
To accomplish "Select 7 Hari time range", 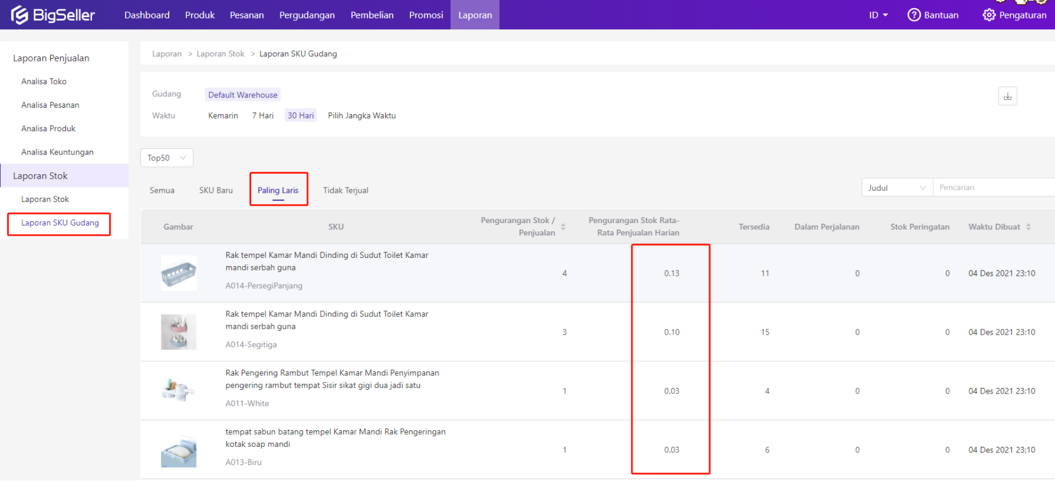I will 263,115.
